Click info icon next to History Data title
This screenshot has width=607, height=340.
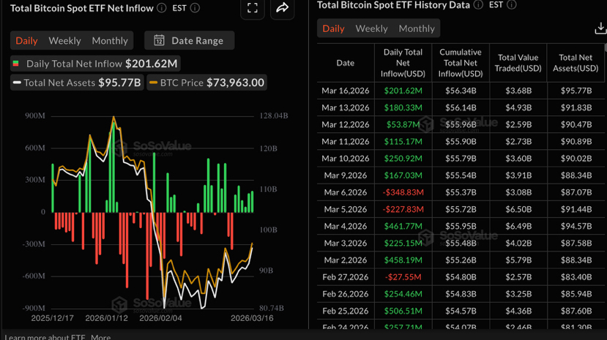[478, 4]
